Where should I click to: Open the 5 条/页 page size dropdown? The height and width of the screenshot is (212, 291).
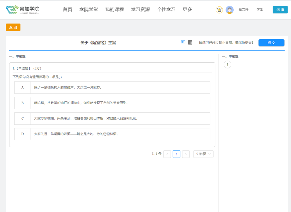point(203,154)
